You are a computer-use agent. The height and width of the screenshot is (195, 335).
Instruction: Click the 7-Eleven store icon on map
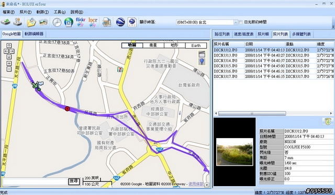[120, 70]
